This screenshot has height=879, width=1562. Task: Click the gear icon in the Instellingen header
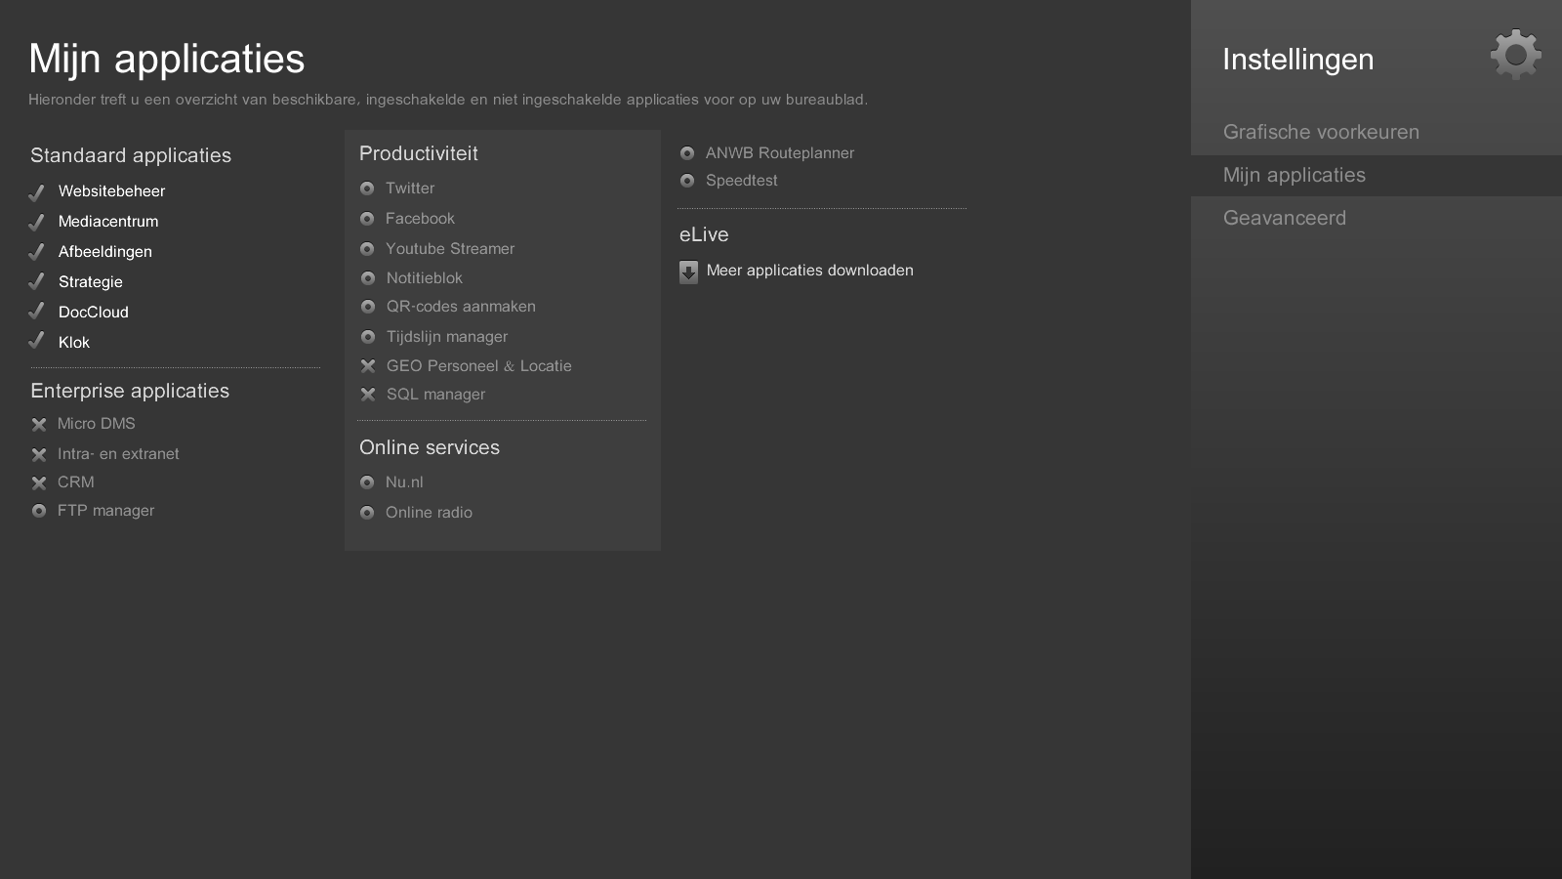pos(1514,56)
